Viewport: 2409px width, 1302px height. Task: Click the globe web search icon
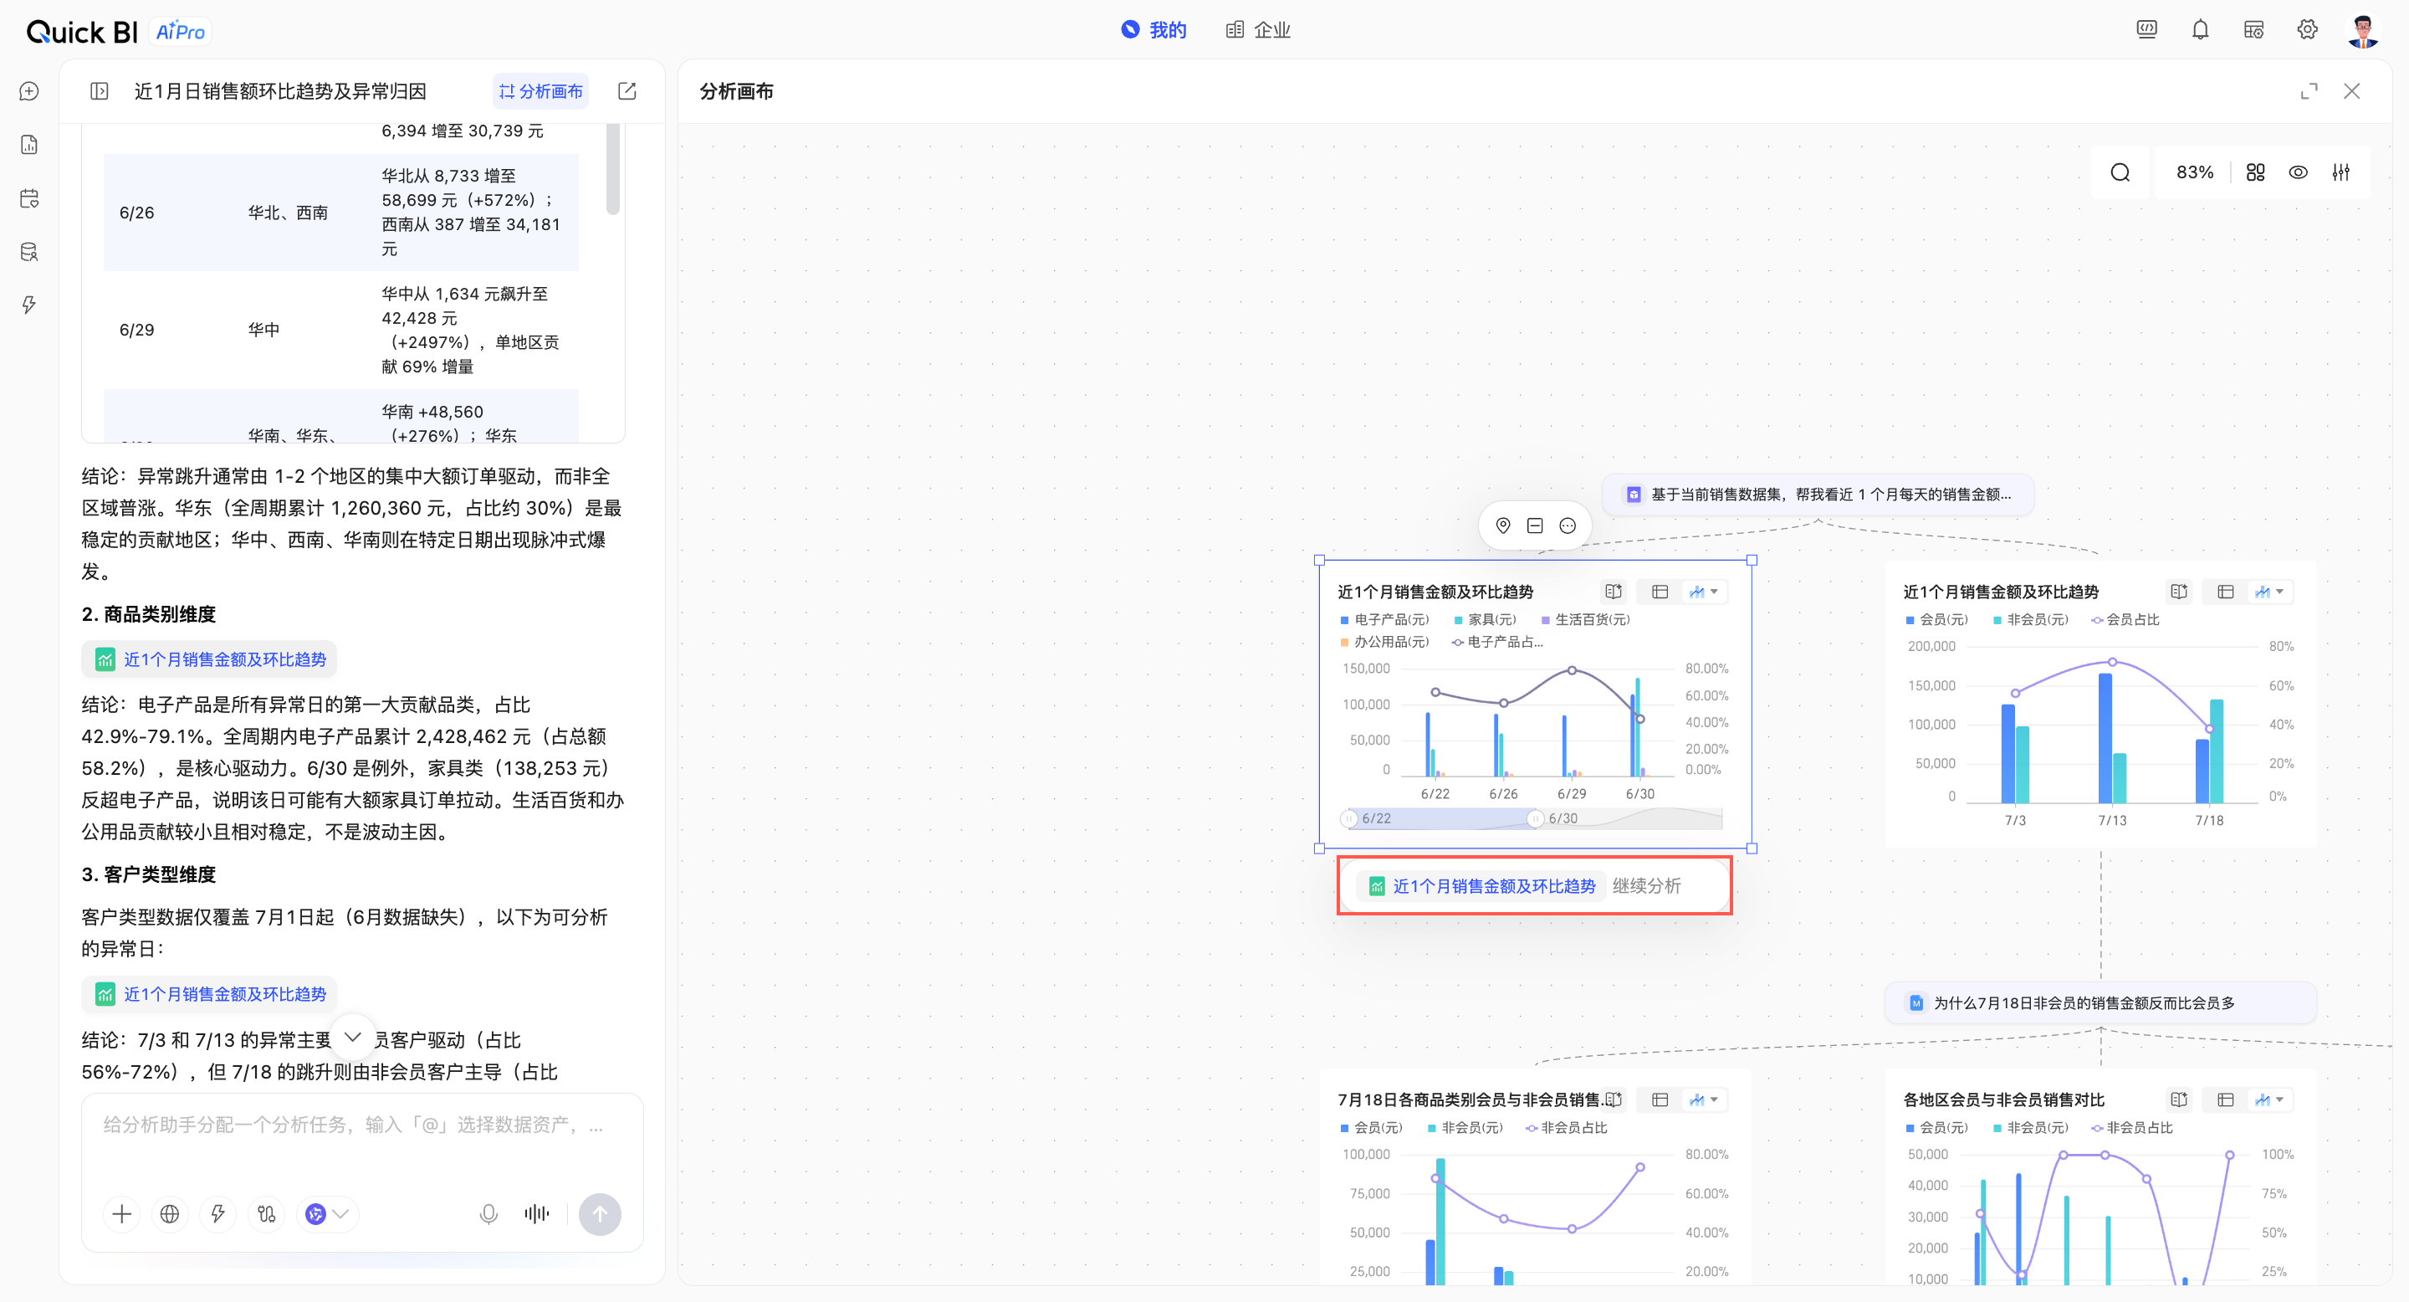point(169,1214)
